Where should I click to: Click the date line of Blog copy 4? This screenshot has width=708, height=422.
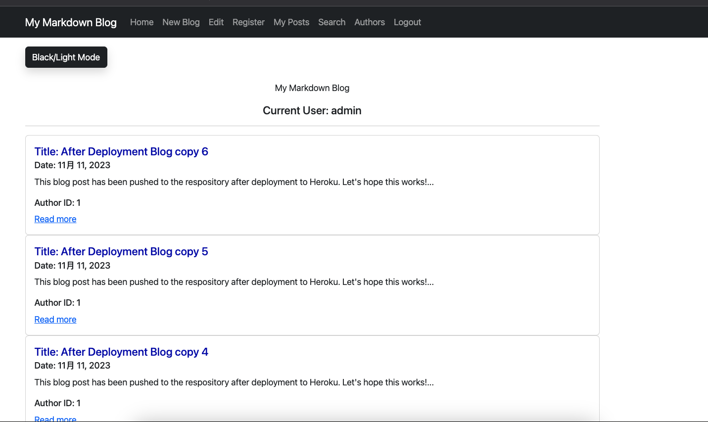coord(72,366)
